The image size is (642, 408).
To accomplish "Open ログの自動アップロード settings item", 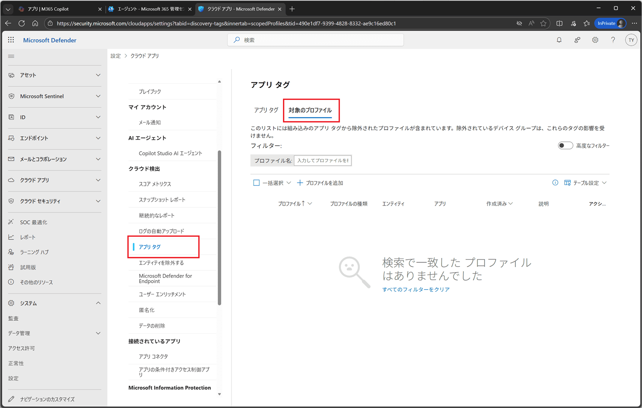I will 161,231.
